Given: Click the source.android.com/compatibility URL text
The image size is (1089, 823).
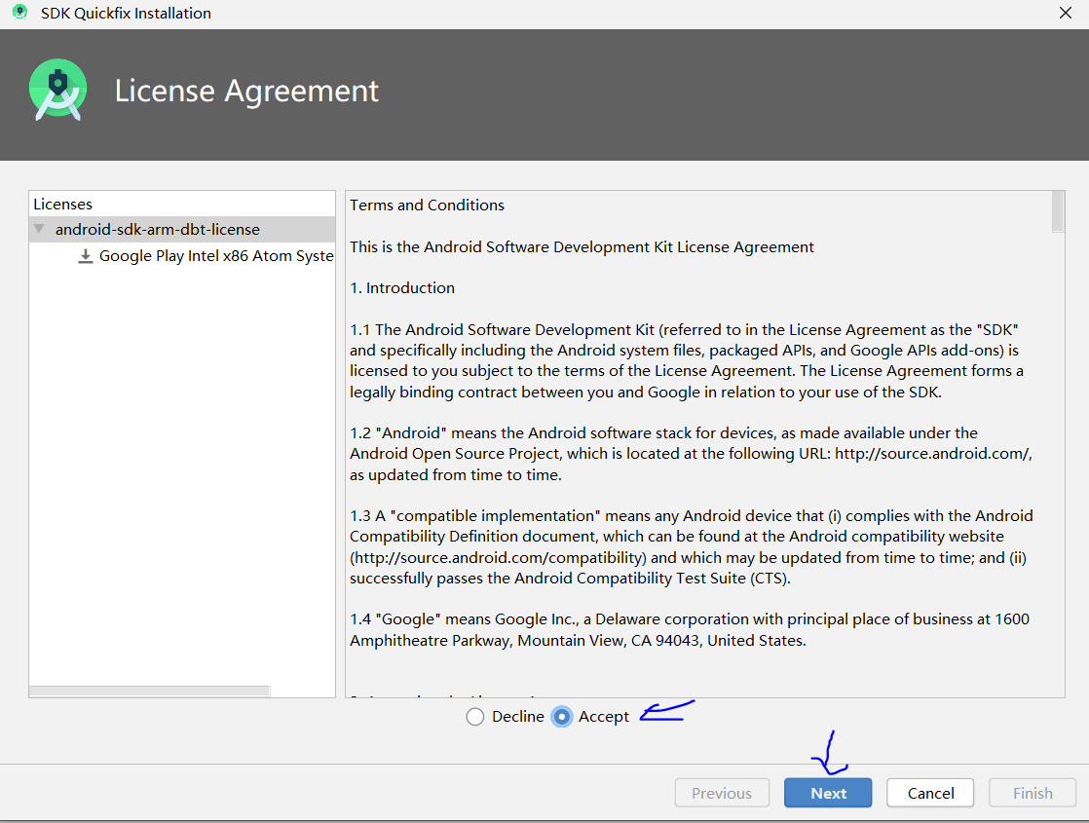Looking at the screenshot, I should (x=499, y=558).
